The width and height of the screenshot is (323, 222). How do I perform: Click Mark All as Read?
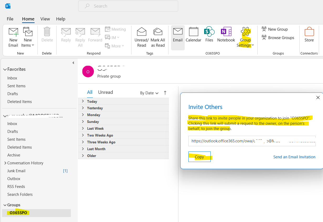158,37
